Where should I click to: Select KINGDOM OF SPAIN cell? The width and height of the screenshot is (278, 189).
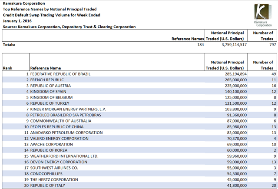click(x=48, y=92)
